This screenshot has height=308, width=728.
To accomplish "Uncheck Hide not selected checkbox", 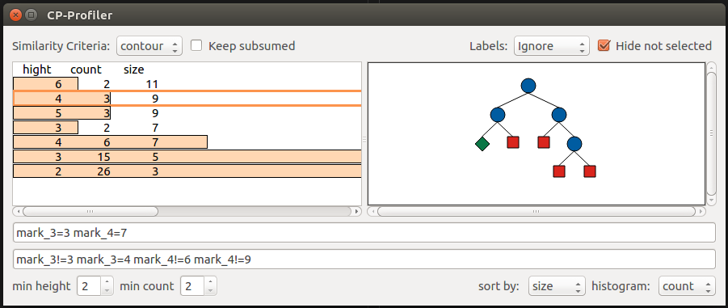I will tap(604, 45).
